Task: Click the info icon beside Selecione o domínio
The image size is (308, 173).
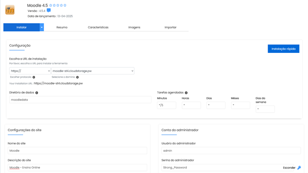Action: [x=77, y=77]
